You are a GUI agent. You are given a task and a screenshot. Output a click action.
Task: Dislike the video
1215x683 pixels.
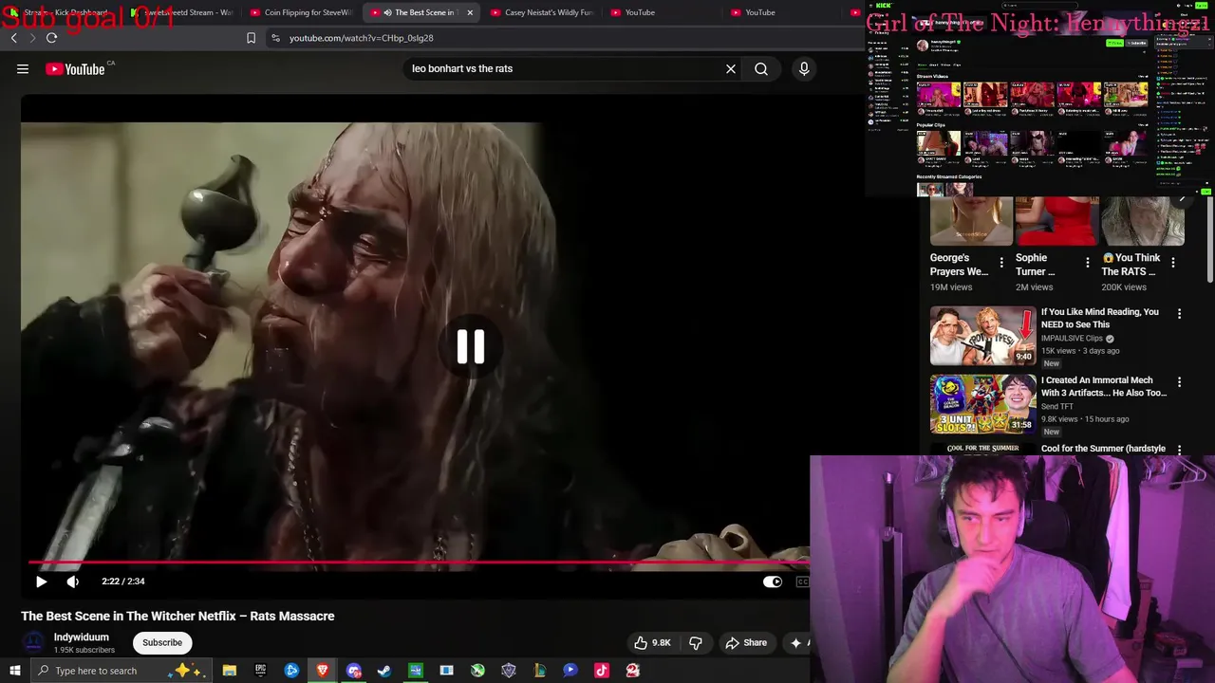point(696,642)
